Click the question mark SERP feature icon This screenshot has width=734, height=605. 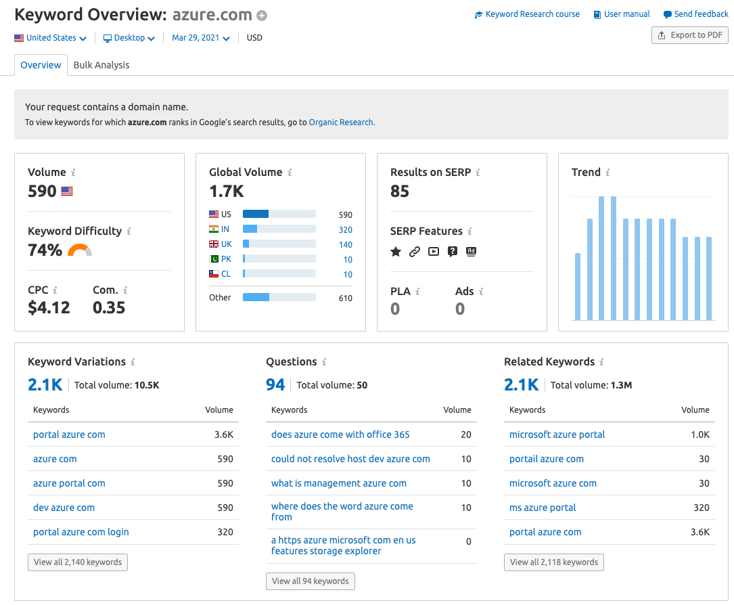tap(452, 252)
